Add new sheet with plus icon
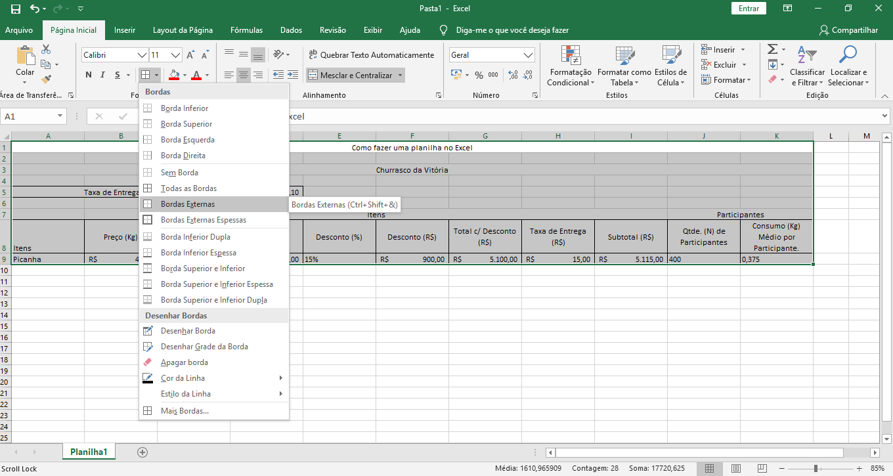This screenshot has height=476, width=893. (x=142, y=452)
